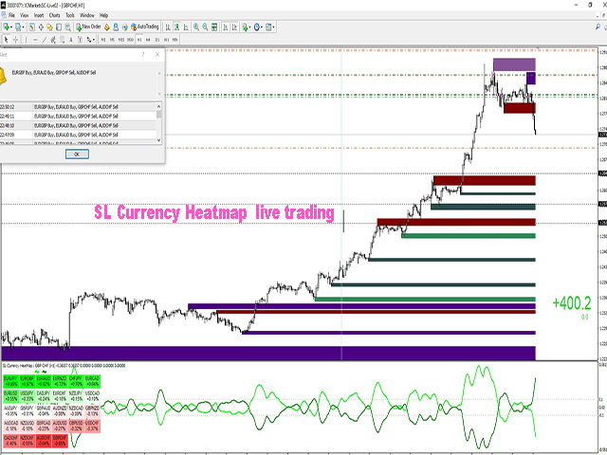Switch to M15 timeframe
This screenshot has height=455, width=607.
pos(121,40)
